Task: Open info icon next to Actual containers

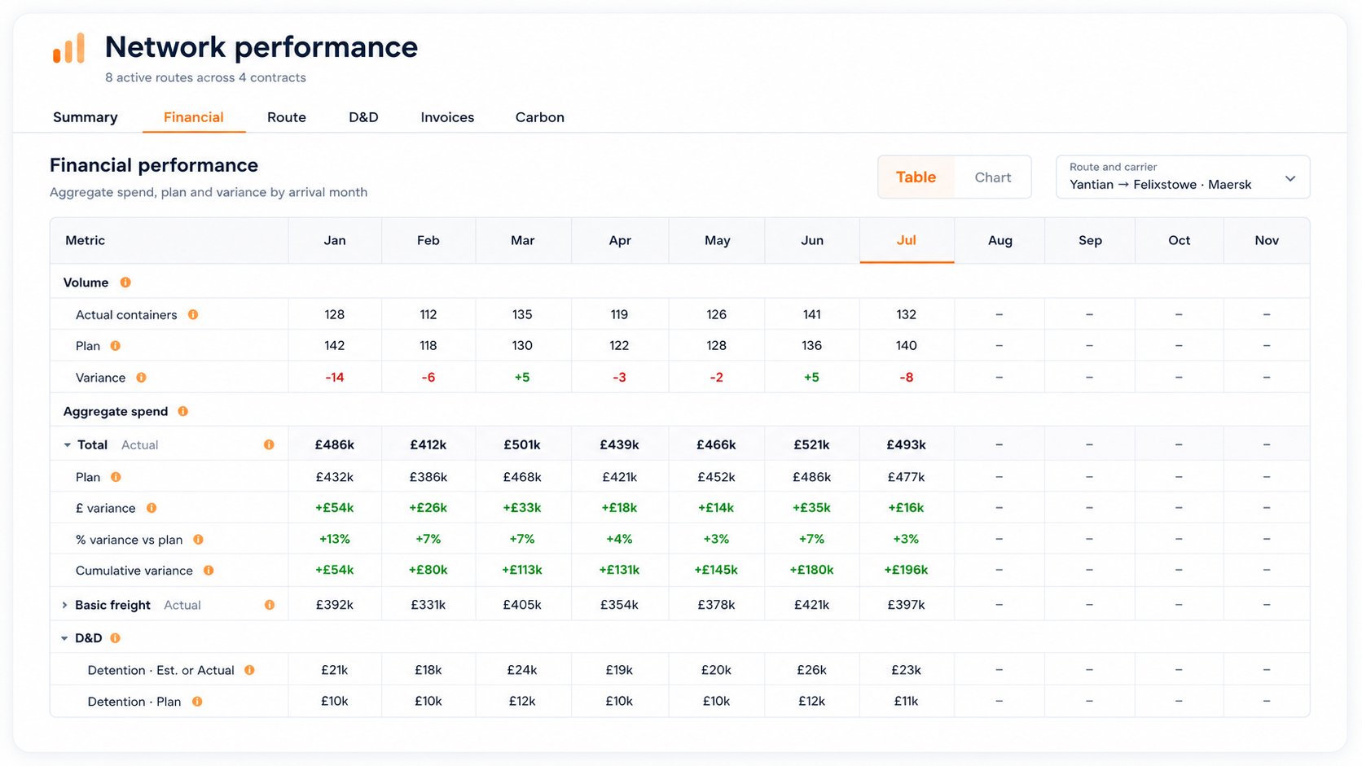Action: click(x=193, y=314)
